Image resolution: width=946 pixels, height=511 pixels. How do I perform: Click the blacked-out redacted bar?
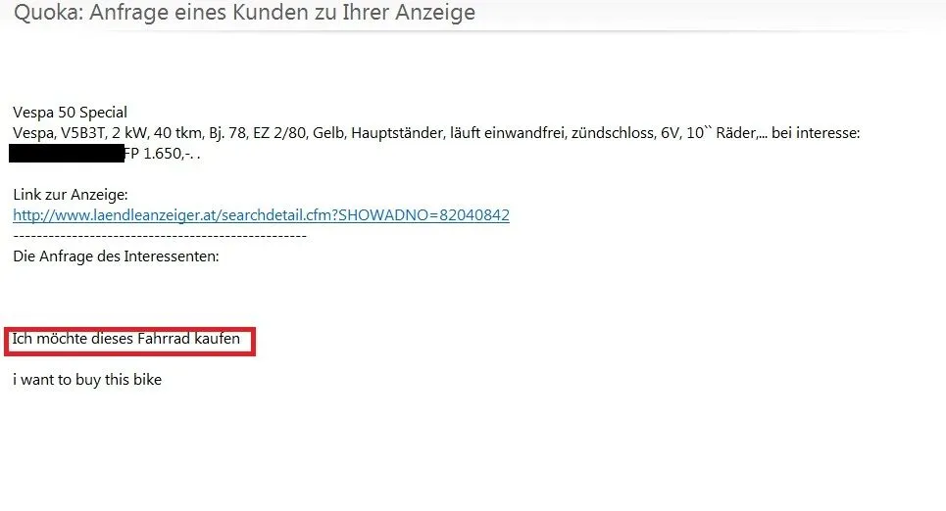point(67,153)
